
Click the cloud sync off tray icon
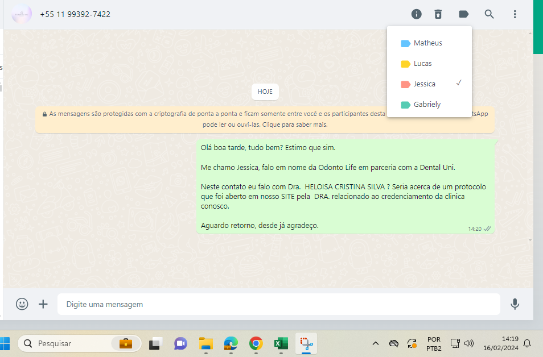[x=394, y=343]
